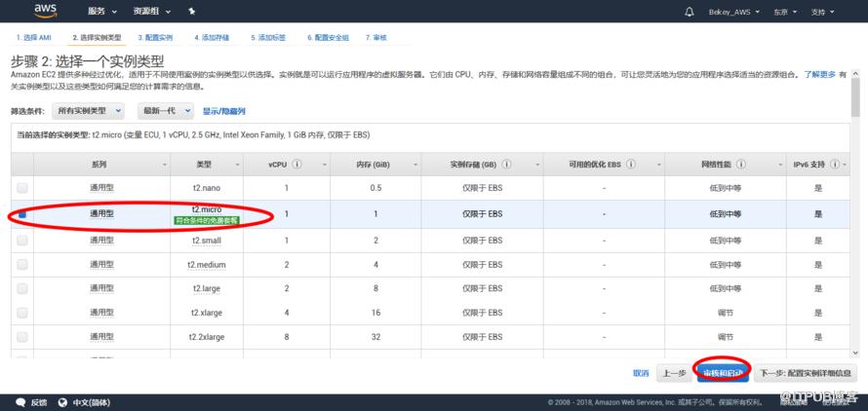Open the 所有实例类型 filter dropdown
The image size is (868, 411).
pos(89,111)
